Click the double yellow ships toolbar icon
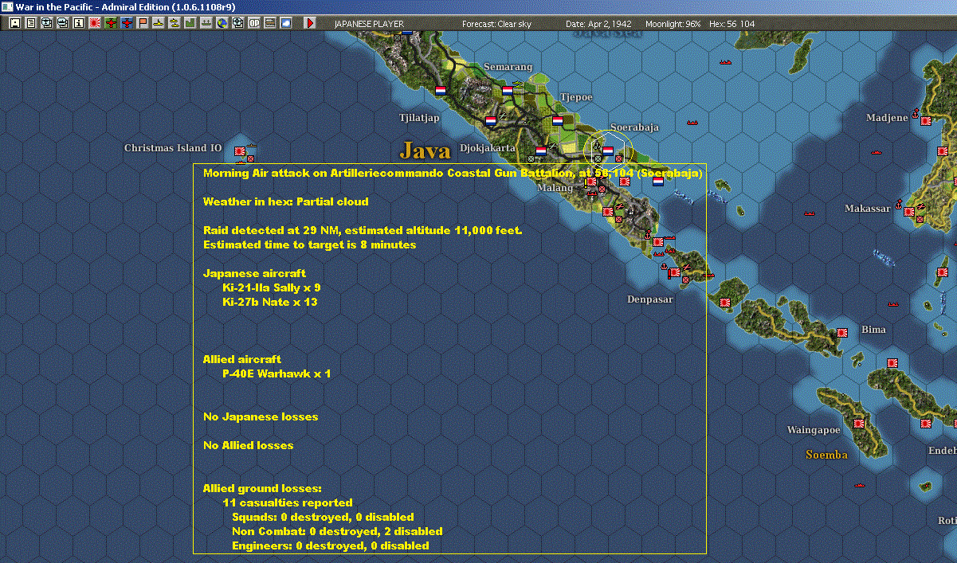This screenshot has width=957, height=563. coord(175,23)
